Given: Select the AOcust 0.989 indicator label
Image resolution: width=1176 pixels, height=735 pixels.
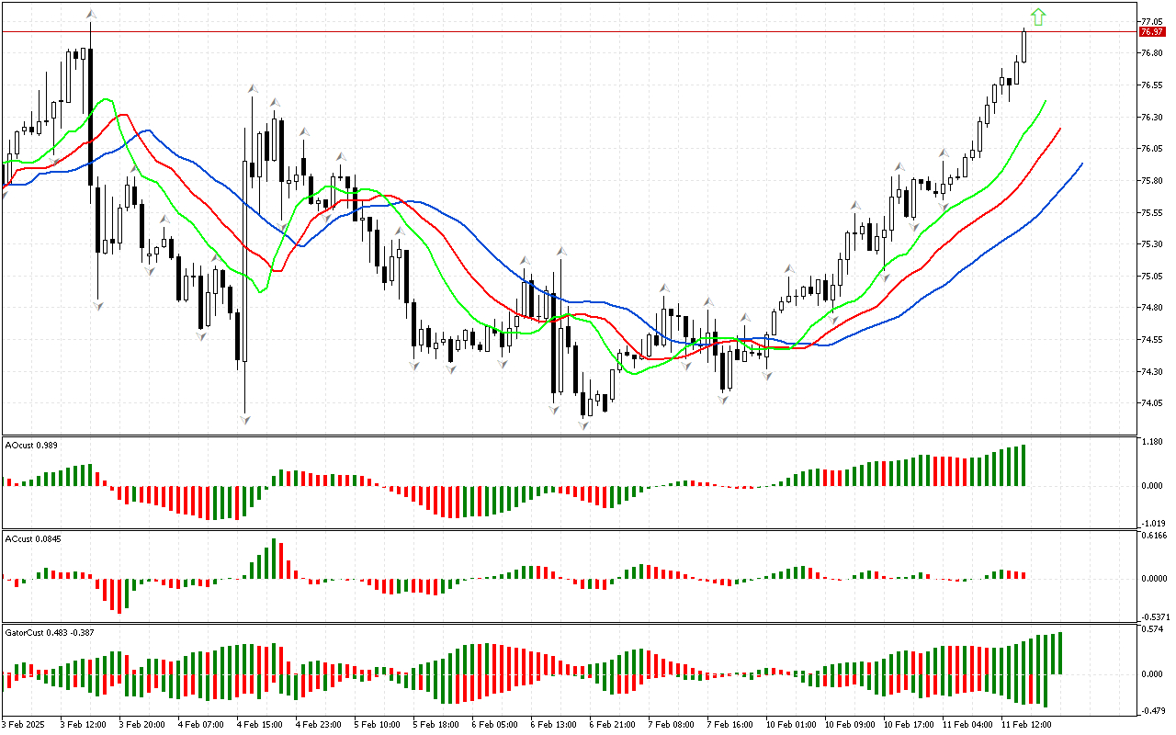Looking at the screenshot, I should coord(31,445).
